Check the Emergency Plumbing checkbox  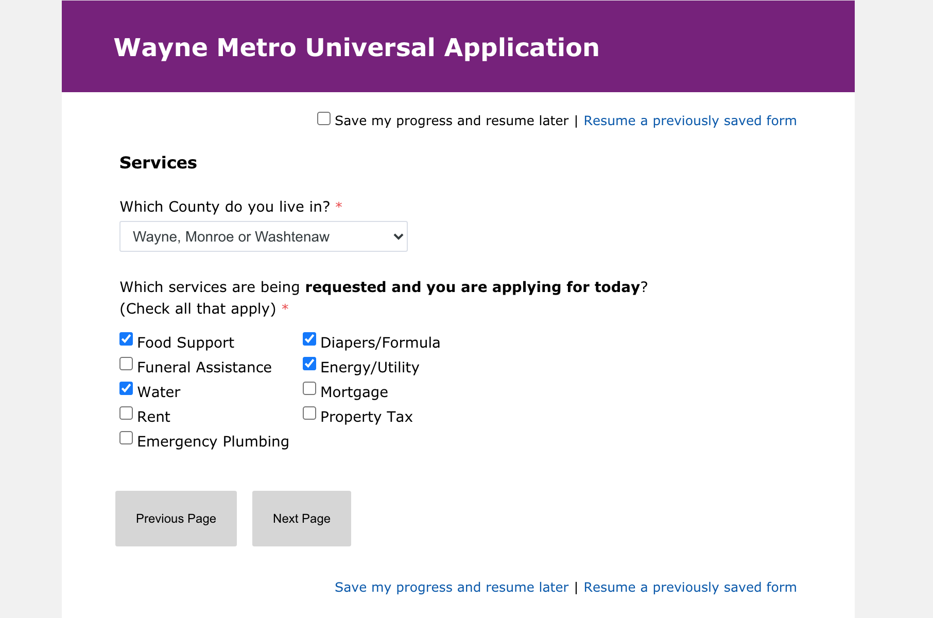click(126, 438)
